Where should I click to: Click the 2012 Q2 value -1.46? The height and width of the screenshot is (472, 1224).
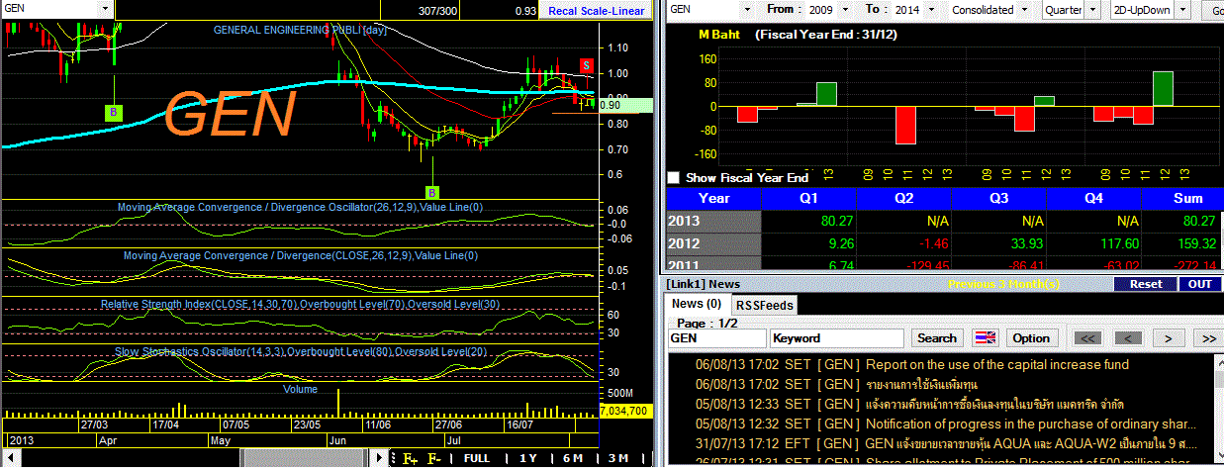point(935,243)
